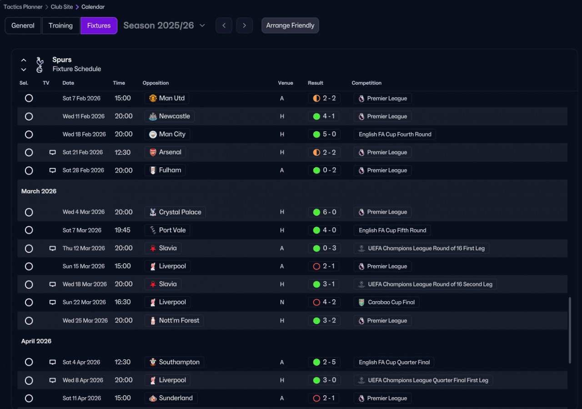
Task: Click the TV icon on the Southampton fixture
Action: tap(52, 362)
